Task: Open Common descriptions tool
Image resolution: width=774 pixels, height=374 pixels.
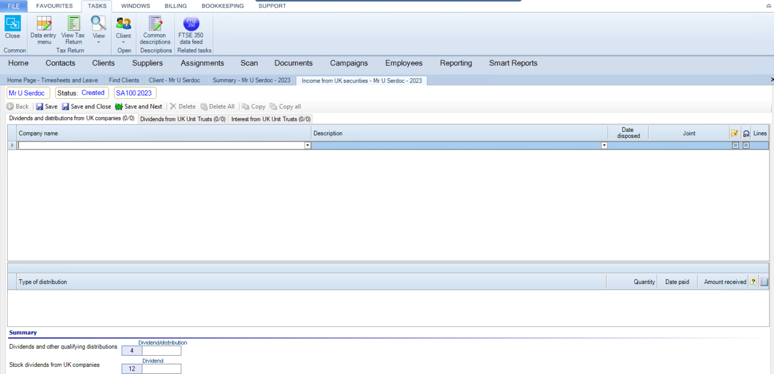Action: point(155,30)
